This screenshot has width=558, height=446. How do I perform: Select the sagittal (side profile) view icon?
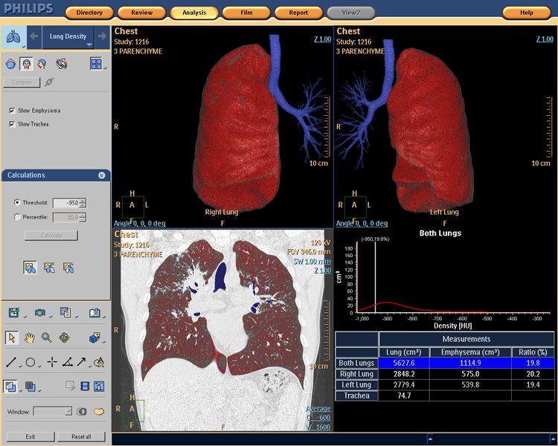click(x=42, y=65)
